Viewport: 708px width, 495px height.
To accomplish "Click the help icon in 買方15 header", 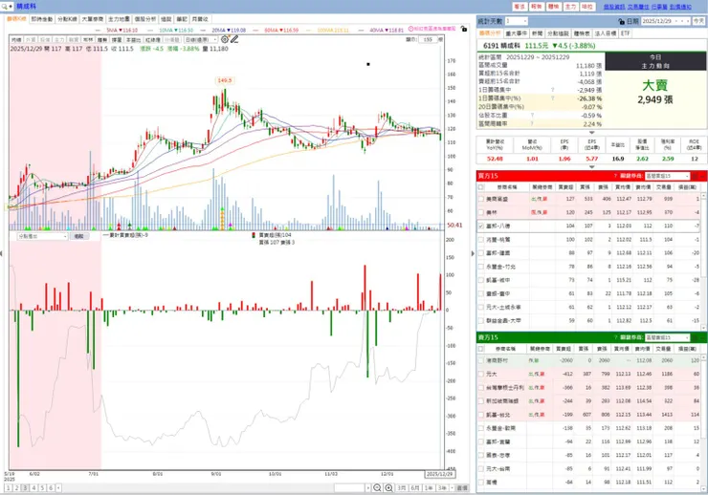I will point(615,176).
